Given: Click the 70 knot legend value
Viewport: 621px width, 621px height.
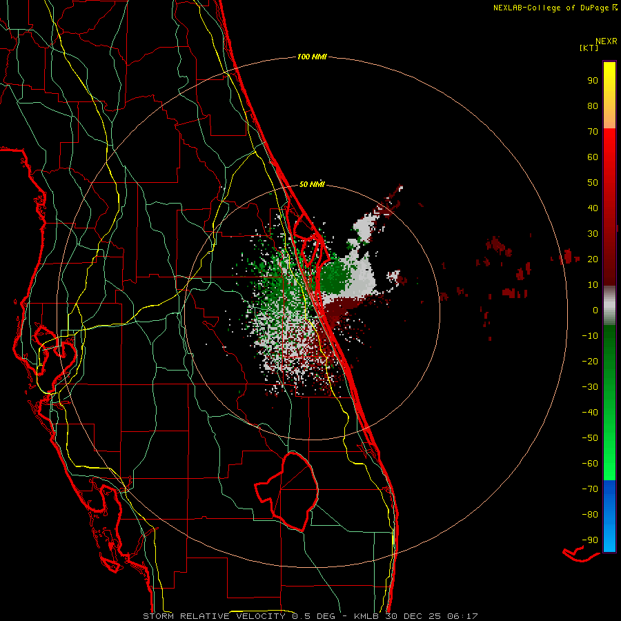Looking at the screenshot, I should pyautogui.click(x=593, y=132).
